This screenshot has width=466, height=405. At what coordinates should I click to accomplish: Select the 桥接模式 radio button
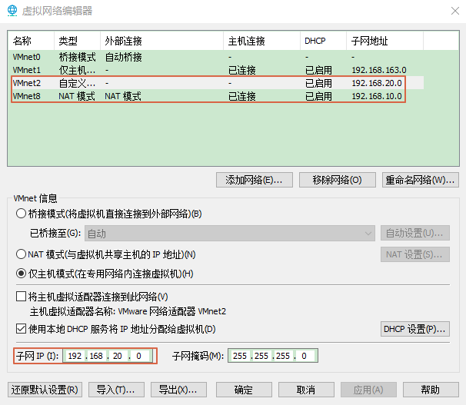(21, 214)
